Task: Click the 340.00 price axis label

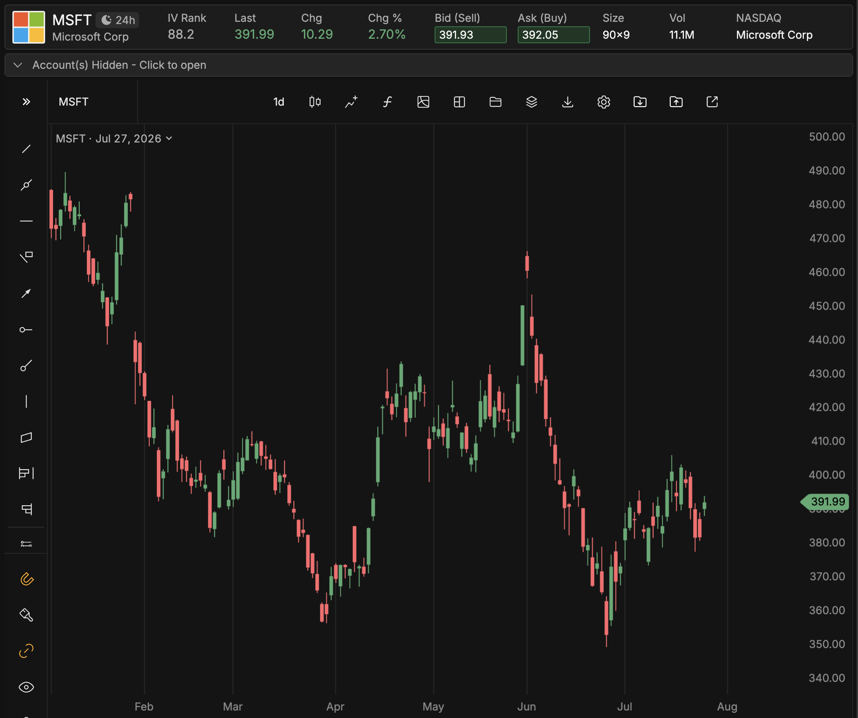Action: [827, 677]
